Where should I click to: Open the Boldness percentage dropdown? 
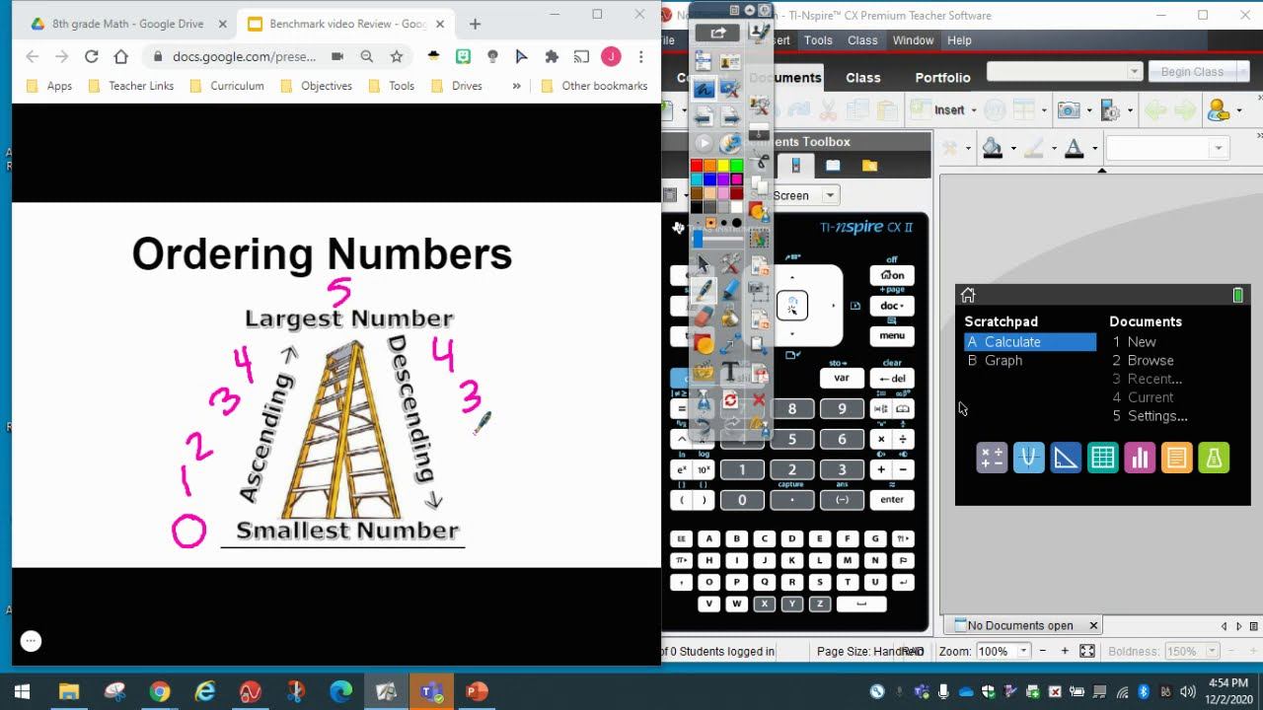[1210, 651]
